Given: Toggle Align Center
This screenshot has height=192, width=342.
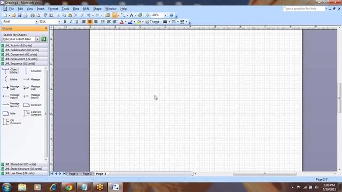Looking at the screenshot, I should 90,22.
